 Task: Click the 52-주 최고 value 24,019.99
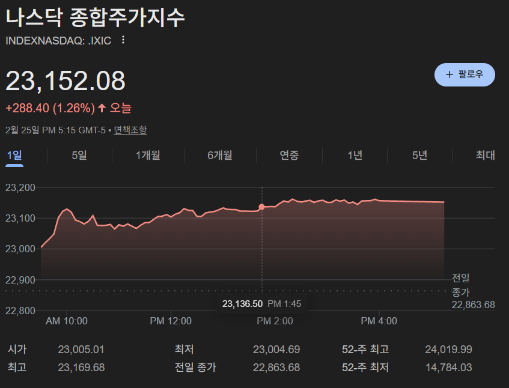tap(448, 349)
